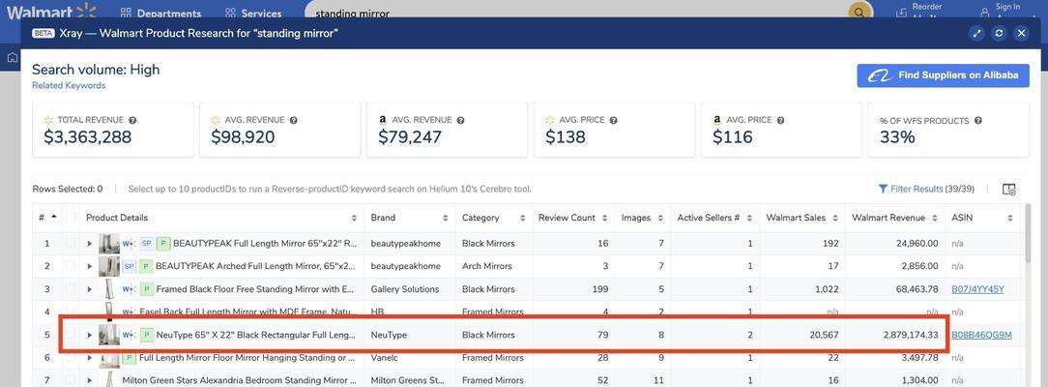
Task: Click category cell Arch Mirrors
Action: point(487,266)
